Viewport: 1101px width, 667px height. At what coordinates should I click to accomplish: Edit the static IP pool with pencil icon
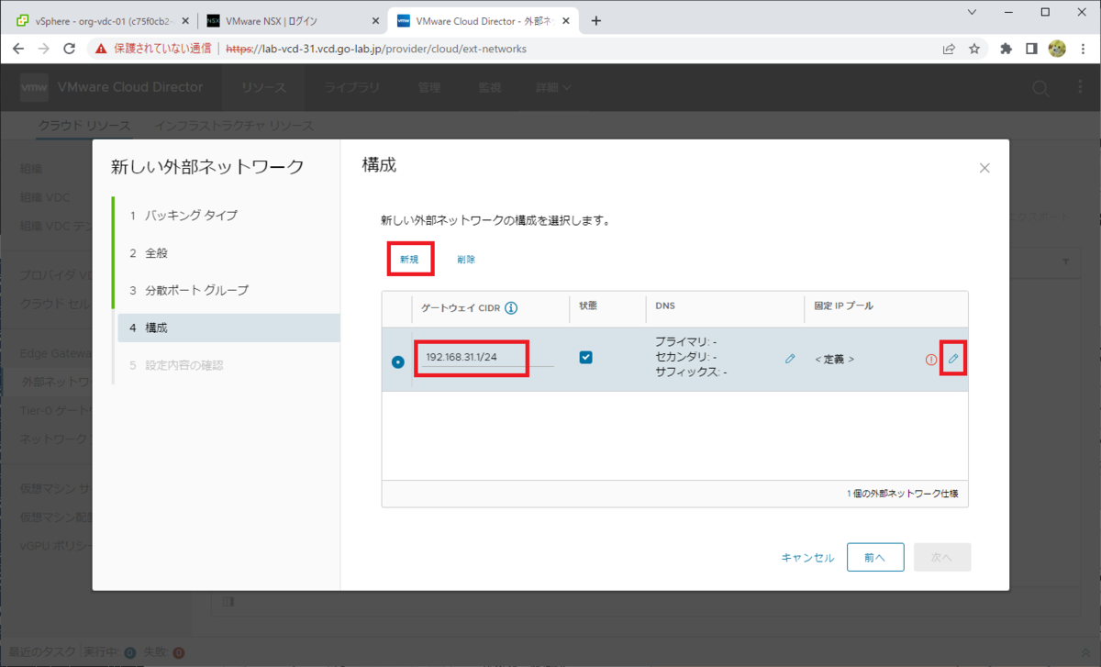[953, 359]
